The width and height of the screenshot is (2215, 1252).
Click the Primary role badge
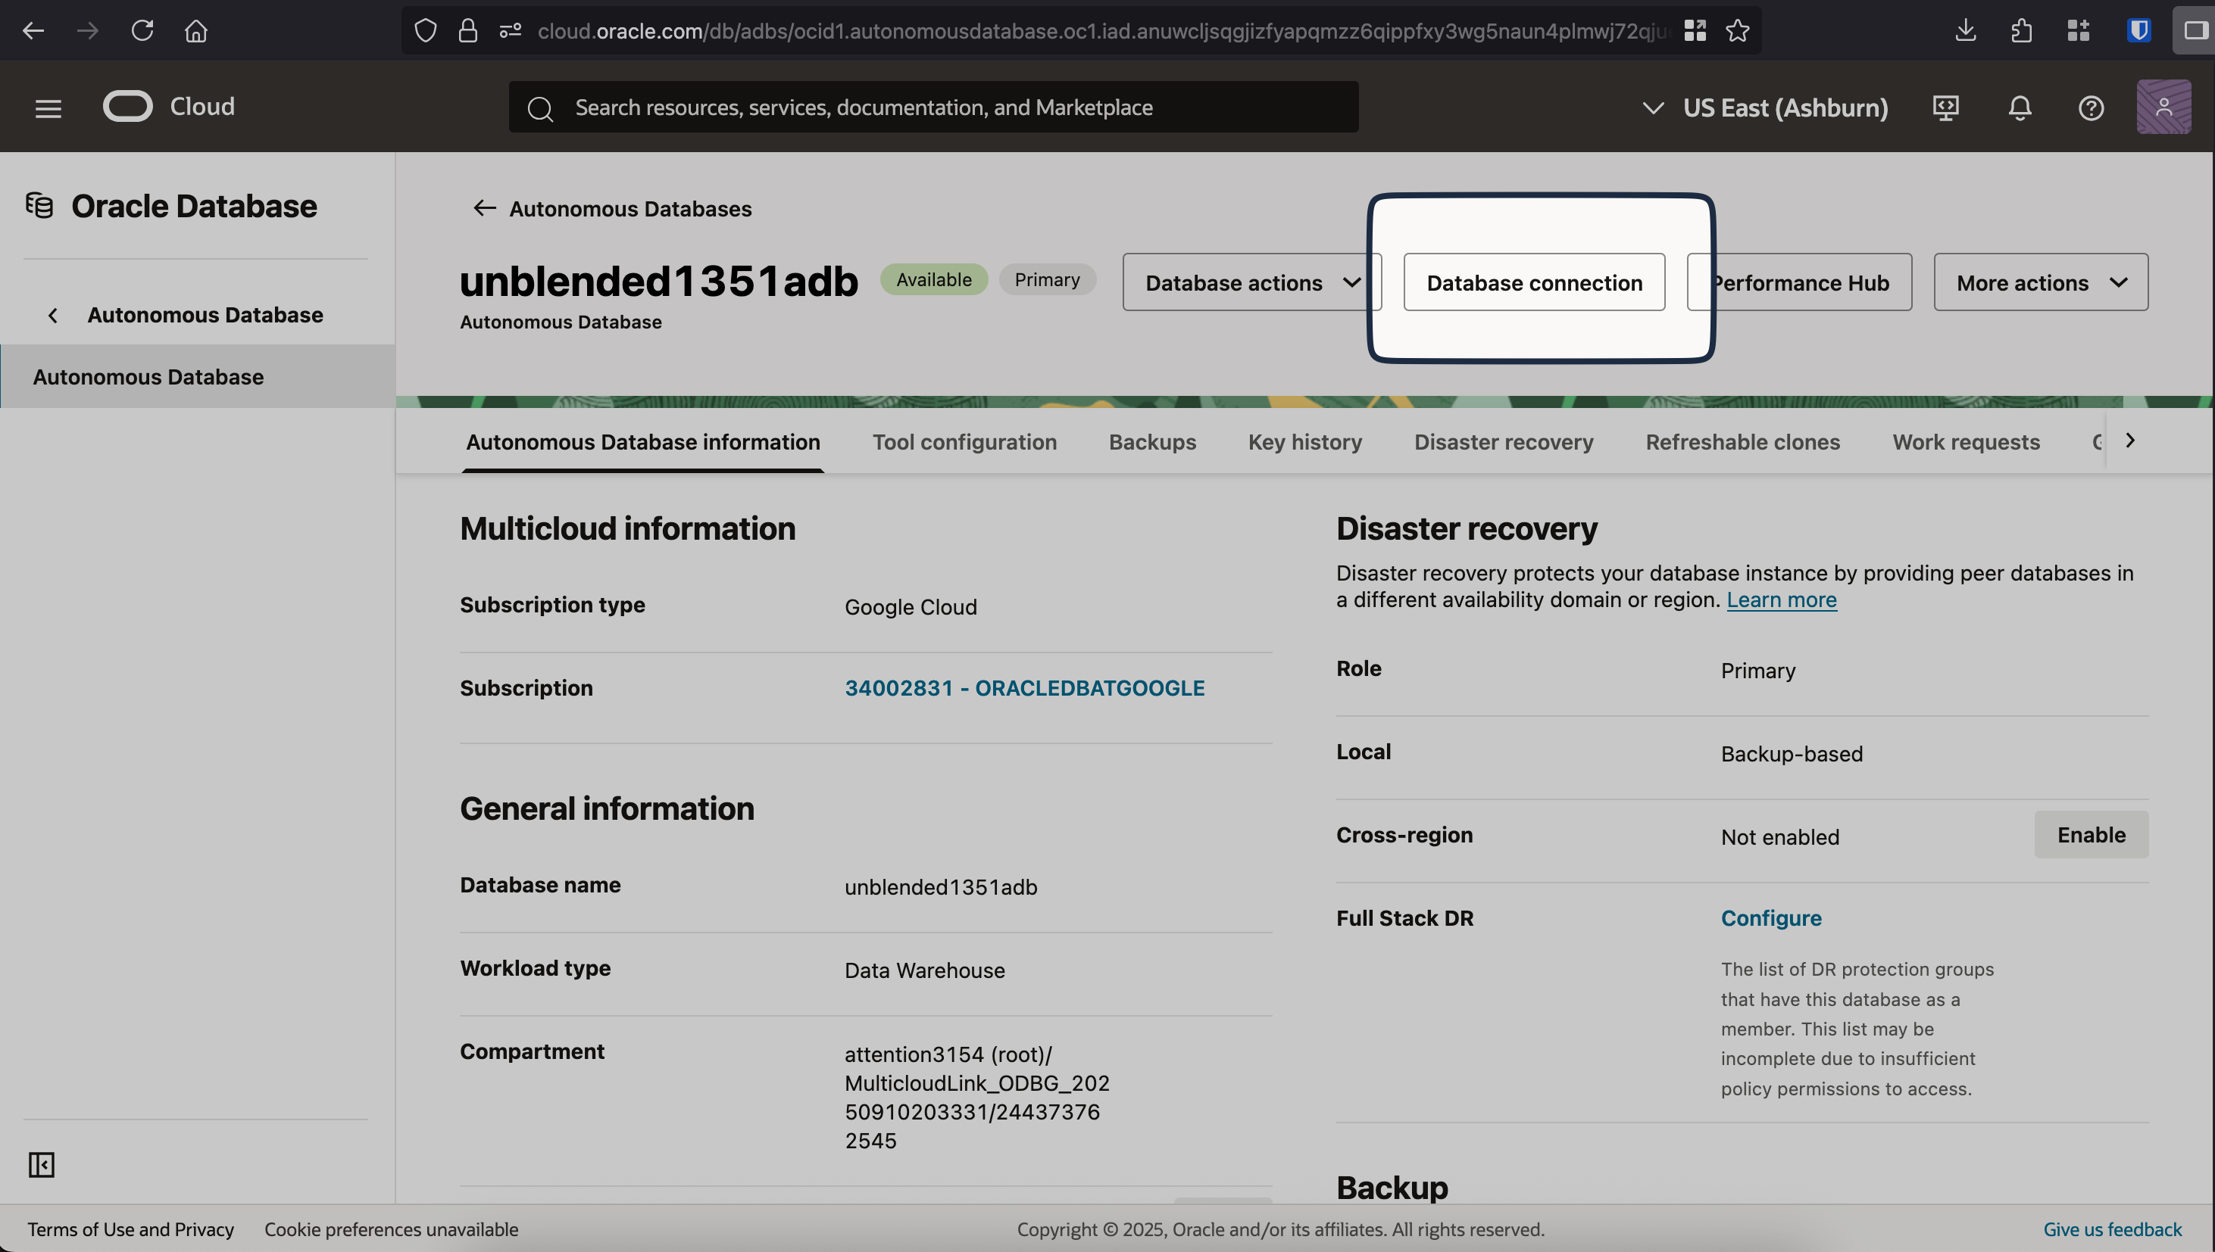(1046, 279)
